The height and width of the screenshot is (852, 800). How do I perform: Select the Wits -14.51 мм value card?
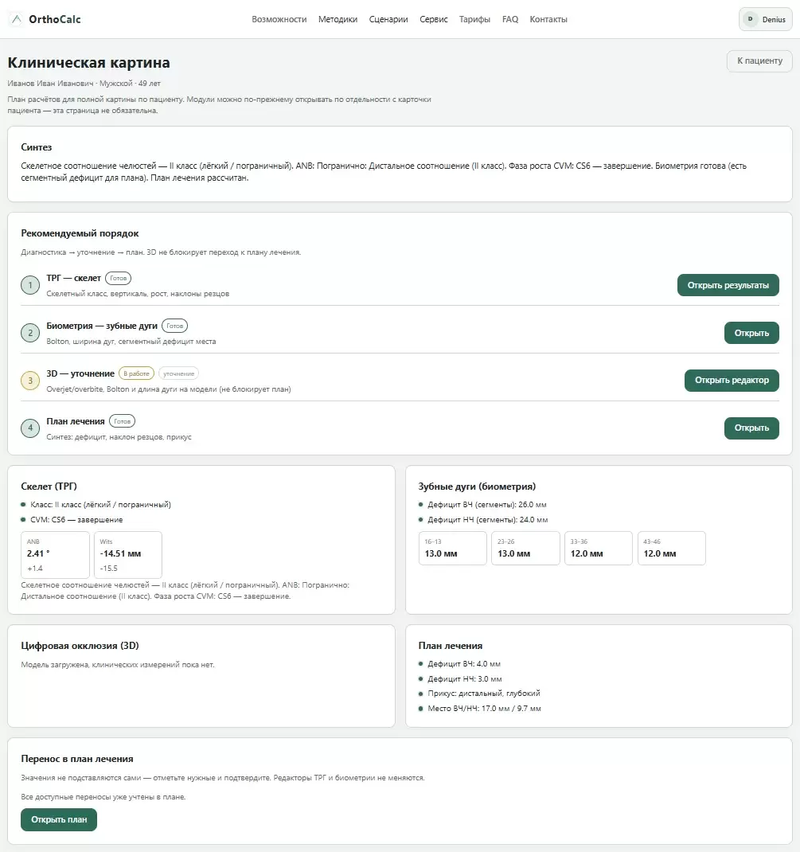[128, 555]
